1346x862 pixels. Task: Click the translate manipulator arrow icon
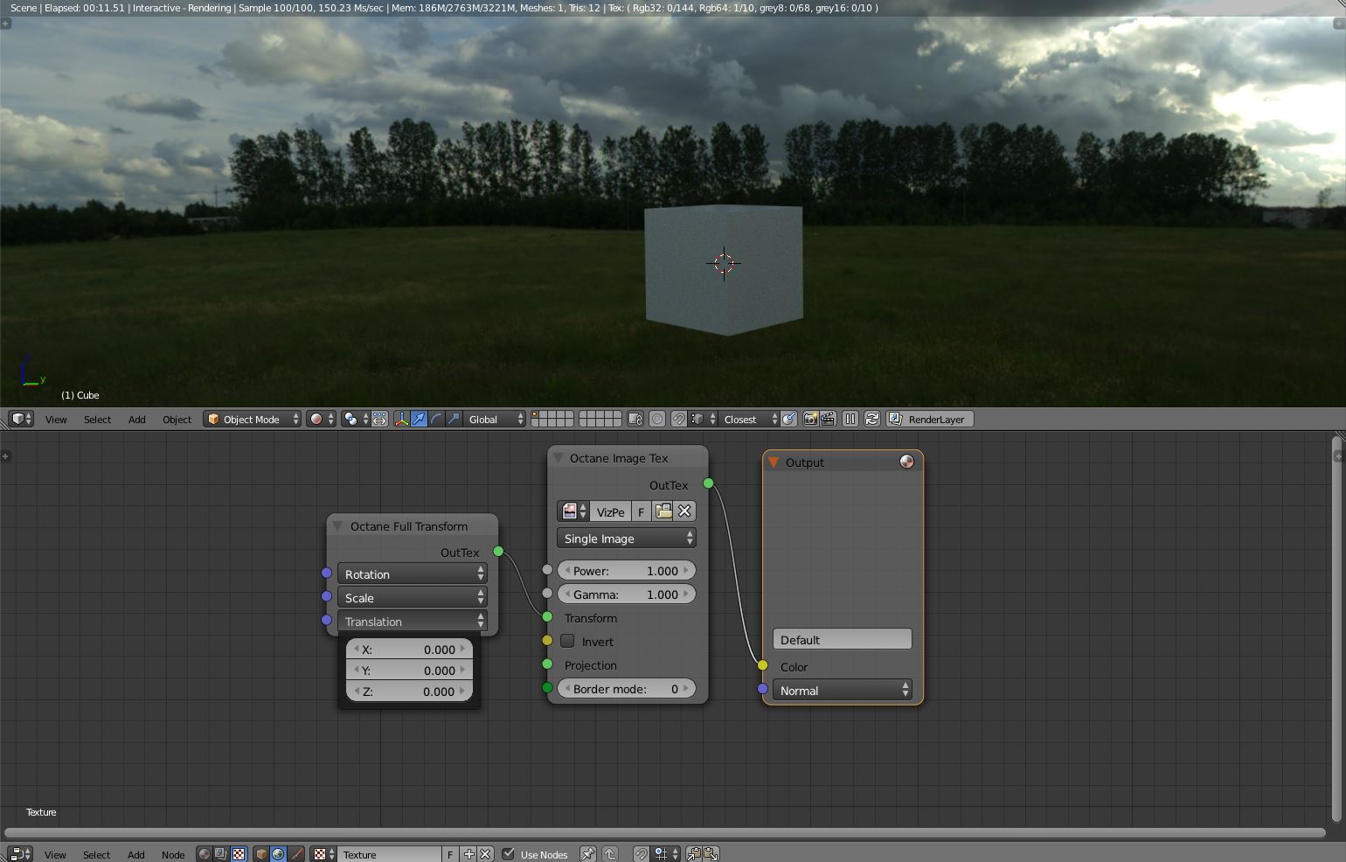click(419, 420)
